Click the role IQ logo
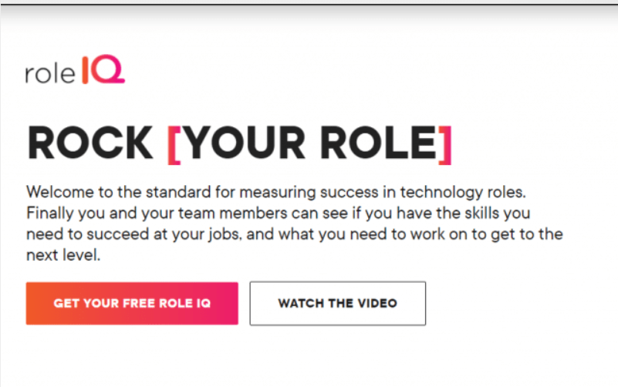 pos(75,69)
